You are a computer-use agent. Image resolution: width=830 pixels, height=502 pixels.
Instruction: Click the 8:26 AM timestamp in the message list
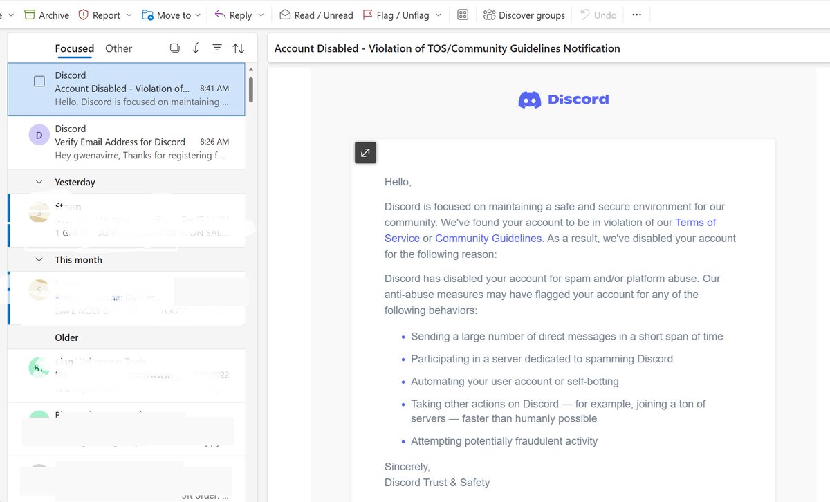click(x=214, y=142)
